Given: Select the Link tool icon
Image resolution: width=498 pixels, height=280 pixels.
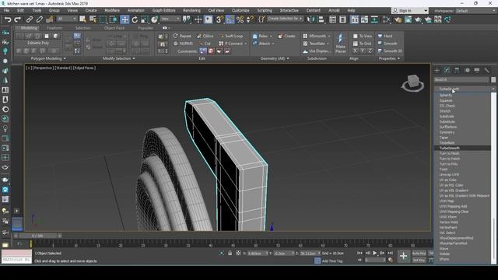Looking at the screenshot, I should pos(30,19).
